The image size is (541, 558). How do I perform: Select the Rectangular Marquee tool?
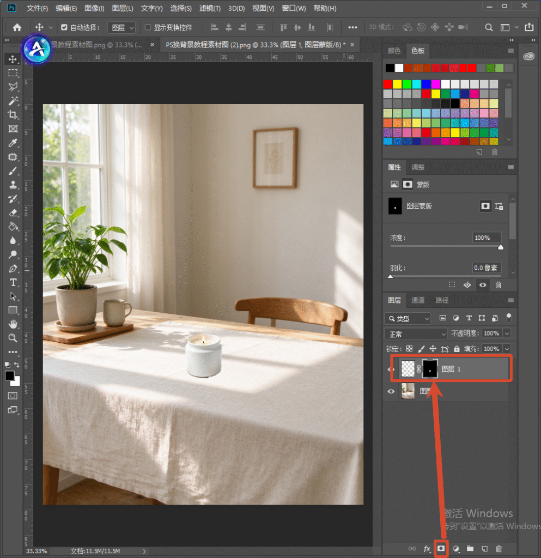pyautogui.click(x=13, y=73)
